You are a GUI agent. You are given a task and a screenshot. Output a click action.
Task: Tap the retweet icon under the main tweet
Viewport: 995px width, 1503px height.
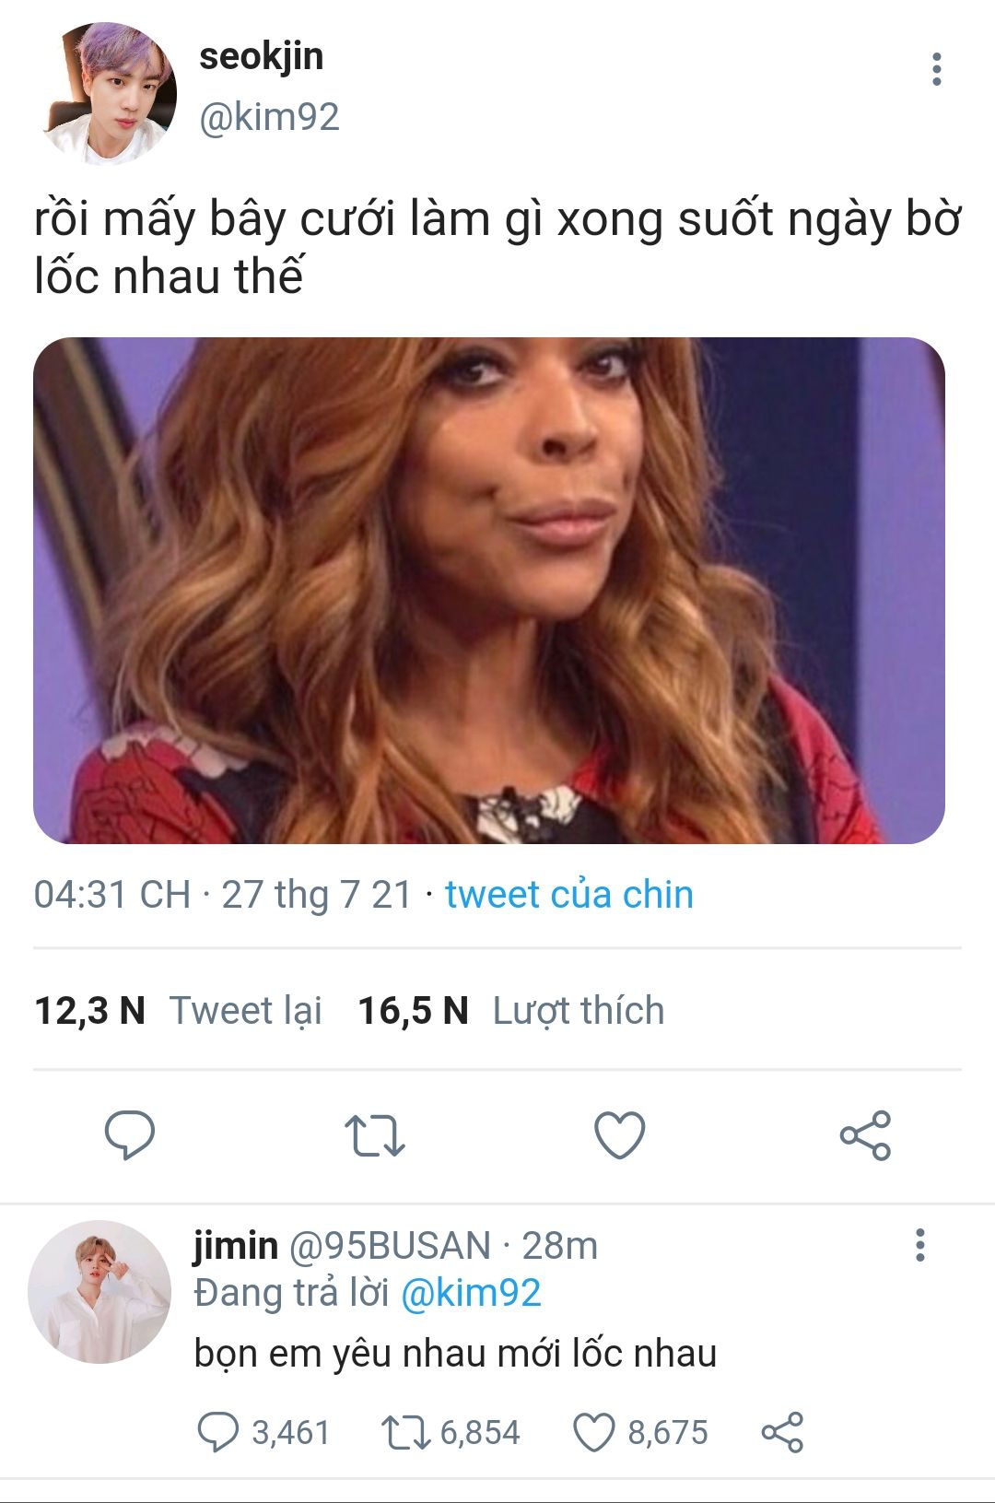click(374, 1135)
